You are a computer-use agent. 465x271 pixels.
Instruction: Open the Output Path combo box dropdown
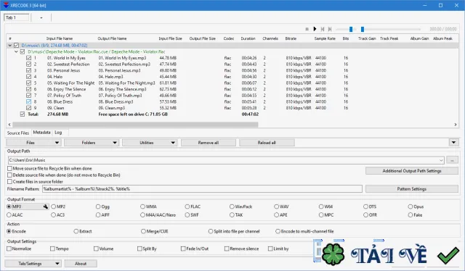tap(441, 160)
